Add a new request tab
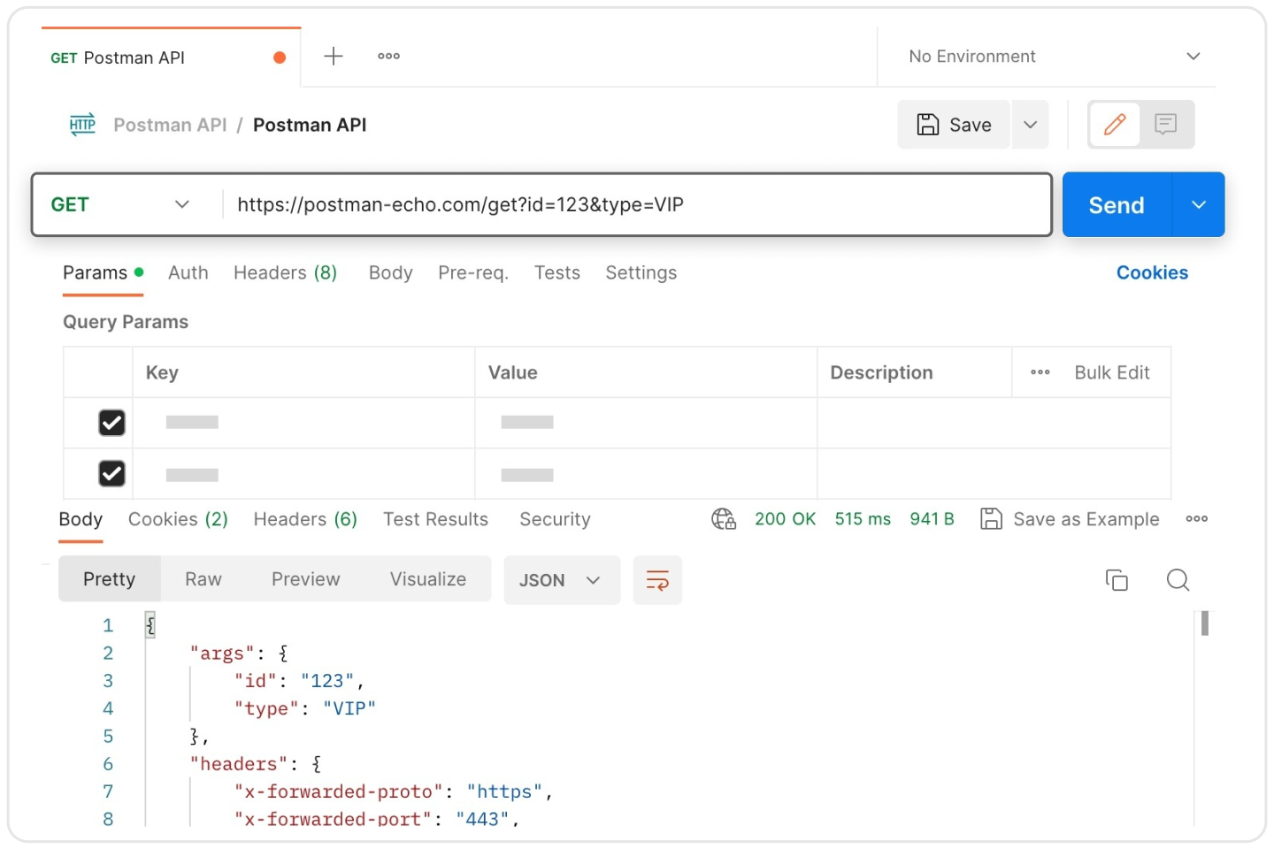 pos(334,56)
